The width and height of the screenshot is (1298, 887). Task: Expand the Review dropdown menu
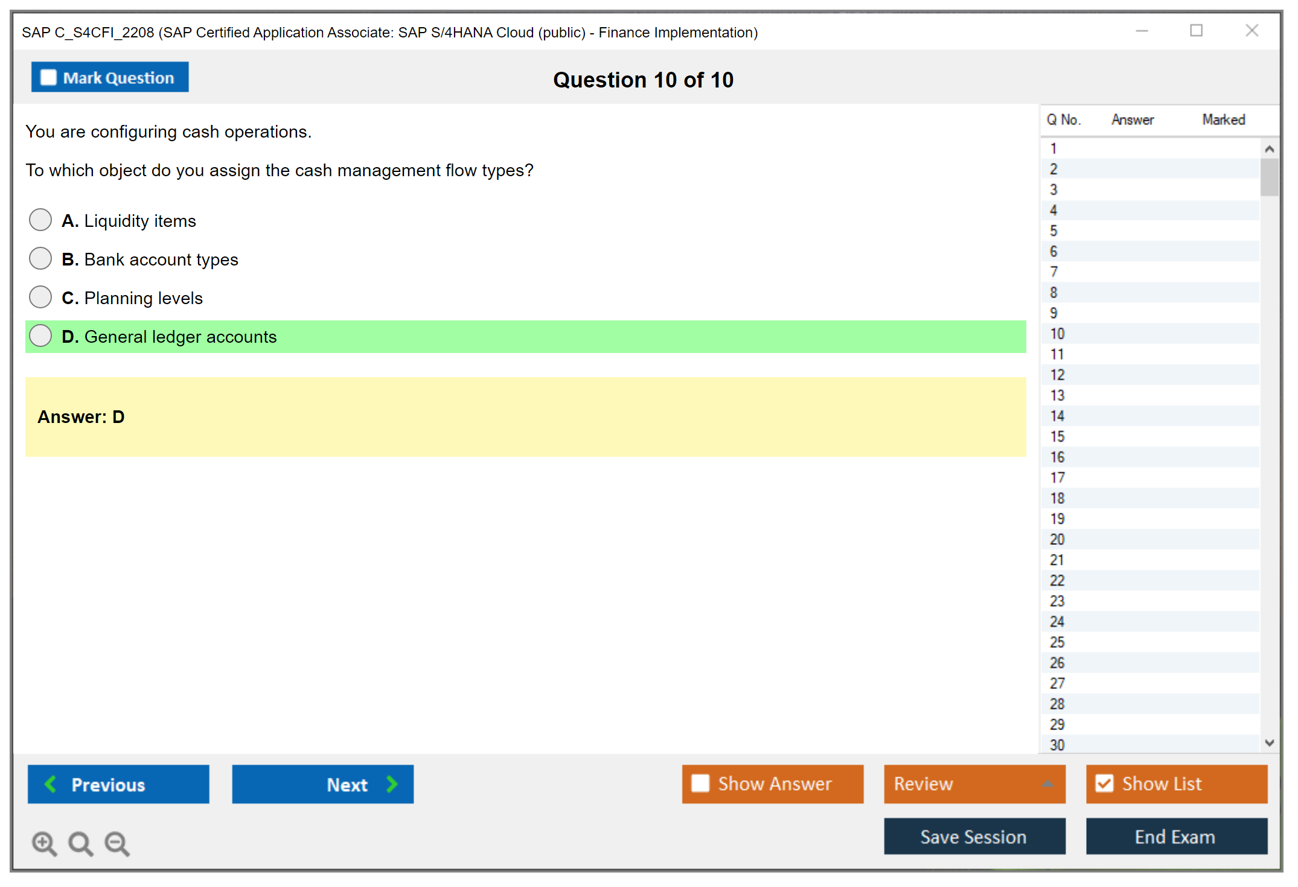point(1047,784)
